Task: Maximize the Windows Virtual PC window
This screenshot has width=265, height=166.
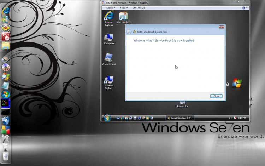Action: click(238, 2)
